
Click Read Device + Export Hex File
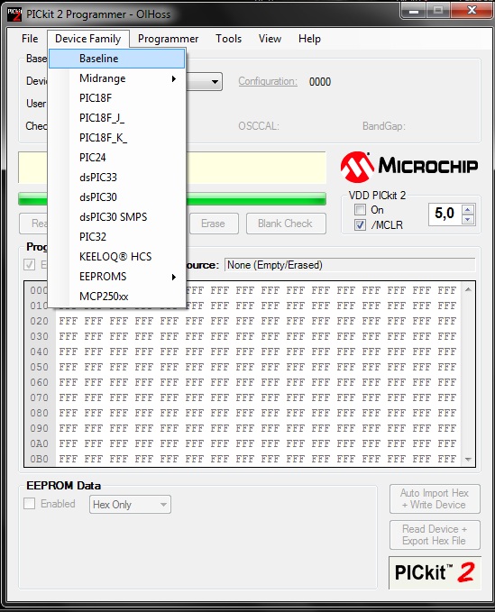pyautogui.click(x=435, y=534)
